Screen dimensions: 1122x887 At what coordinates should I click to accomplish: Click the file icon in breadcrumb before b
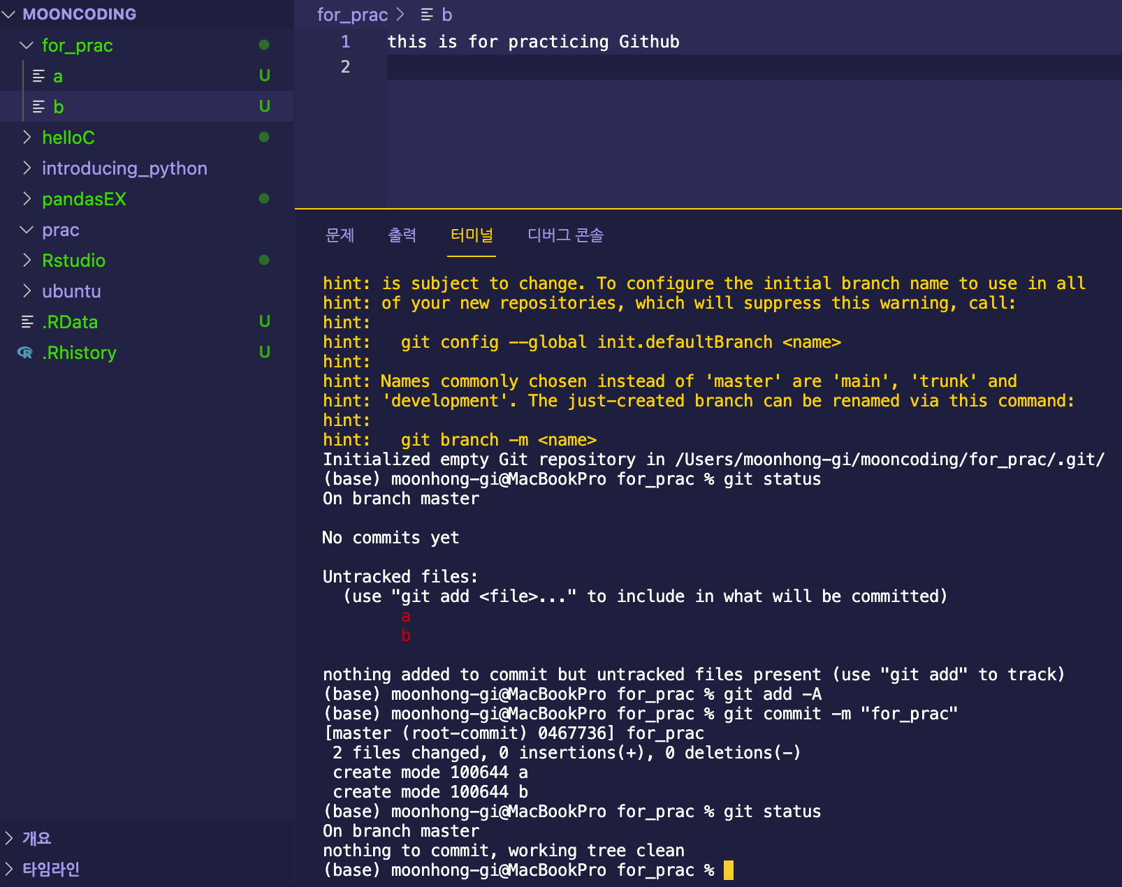click(x=427, y=15)
